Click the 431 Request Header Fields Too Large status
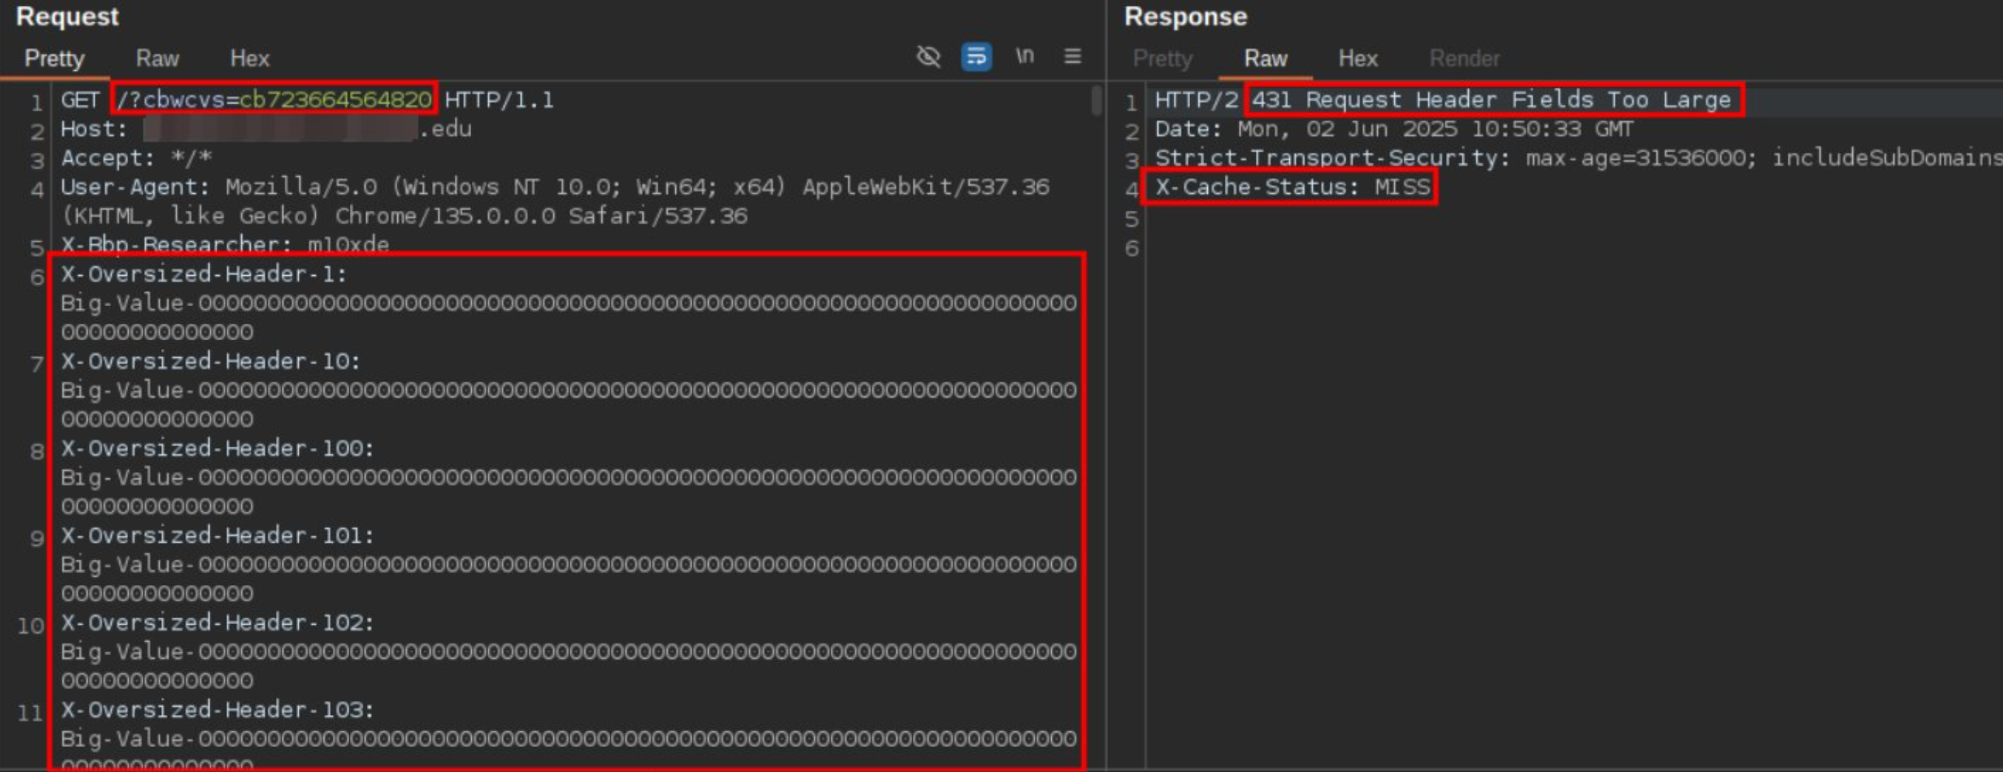Viewport: 2003px width, 772px height. point(1491,100)
